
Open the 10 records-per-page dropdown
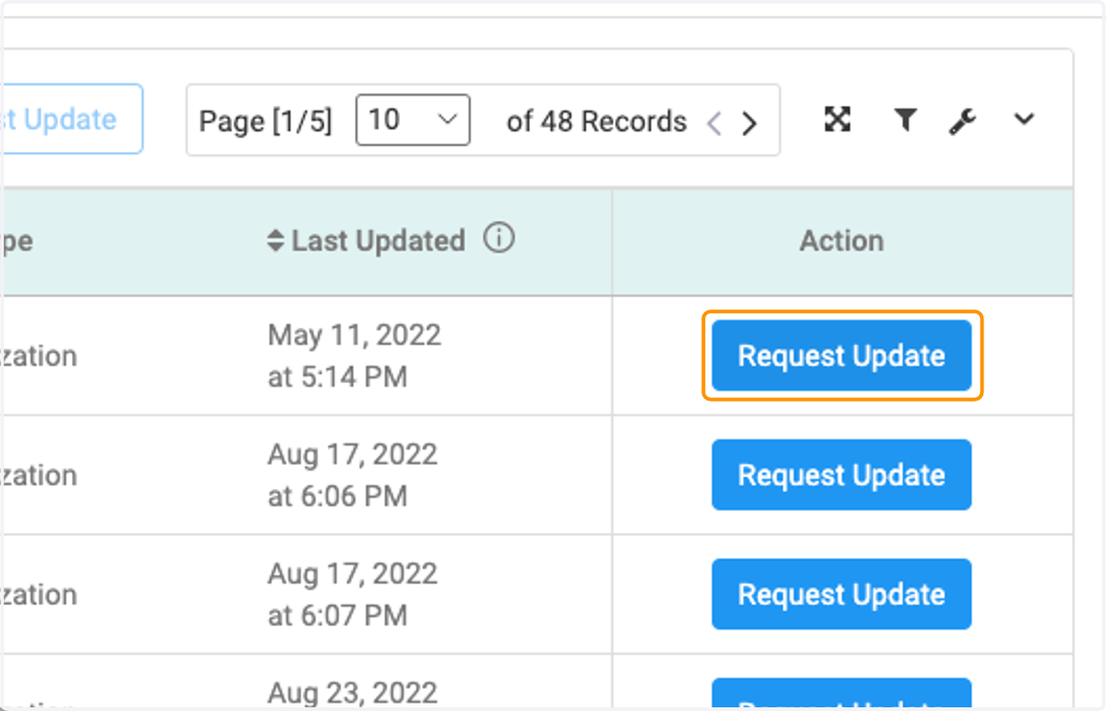click(x=413, y=120)
